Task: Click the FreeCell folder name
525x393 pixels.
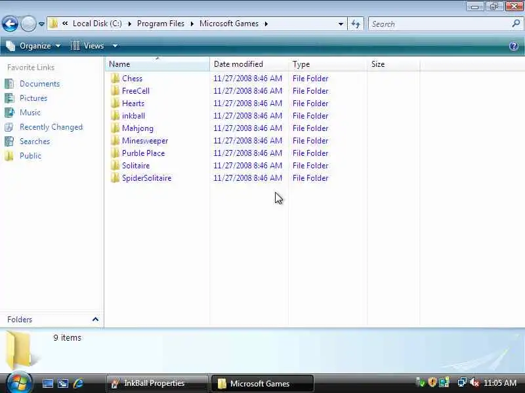Action: click(x=136, y=91)
